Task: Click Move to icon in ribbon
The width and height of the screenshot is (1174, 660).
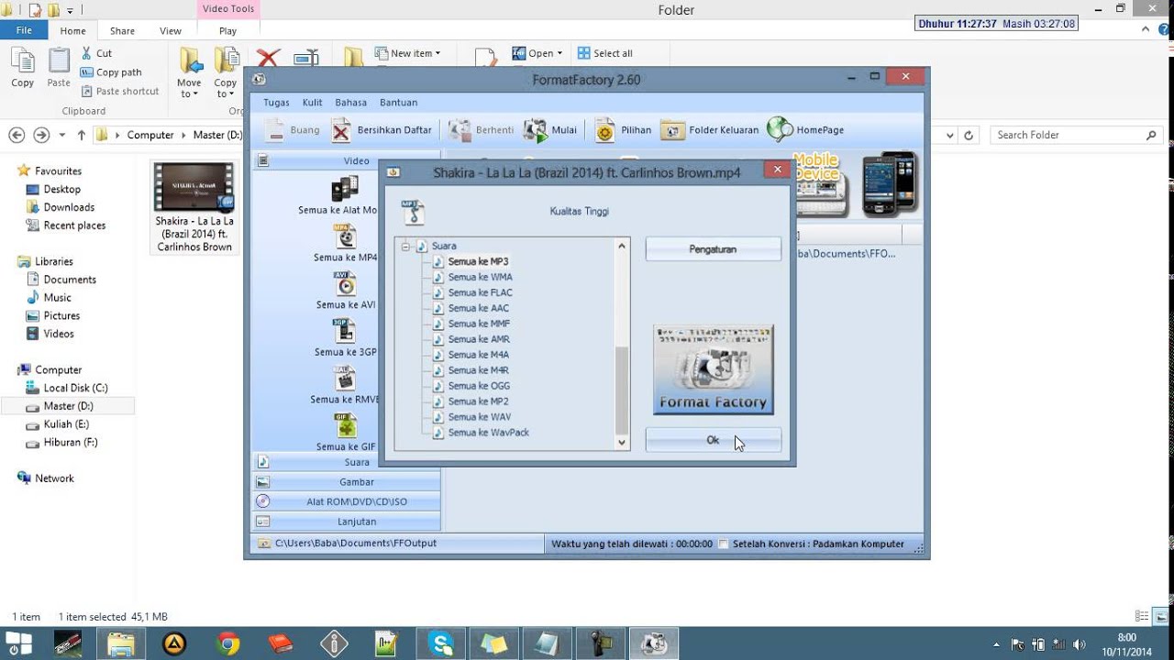Action: pos(190,61)
